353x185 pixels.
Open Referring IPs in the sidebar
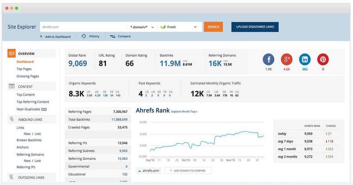[x=26, y=167]
